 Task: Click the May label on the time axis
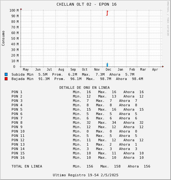[x=26, y=70]
